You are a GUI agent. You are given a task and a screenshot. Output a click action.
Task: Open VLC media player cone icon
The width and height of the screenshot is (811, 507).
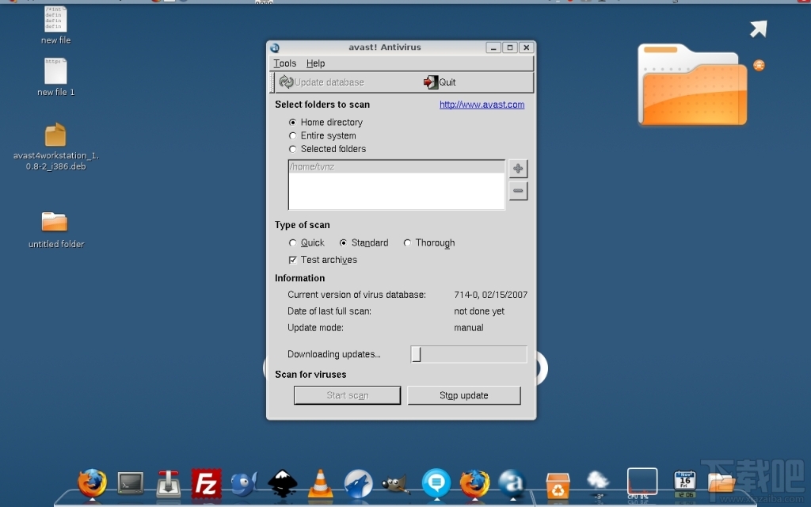point(320,483)
